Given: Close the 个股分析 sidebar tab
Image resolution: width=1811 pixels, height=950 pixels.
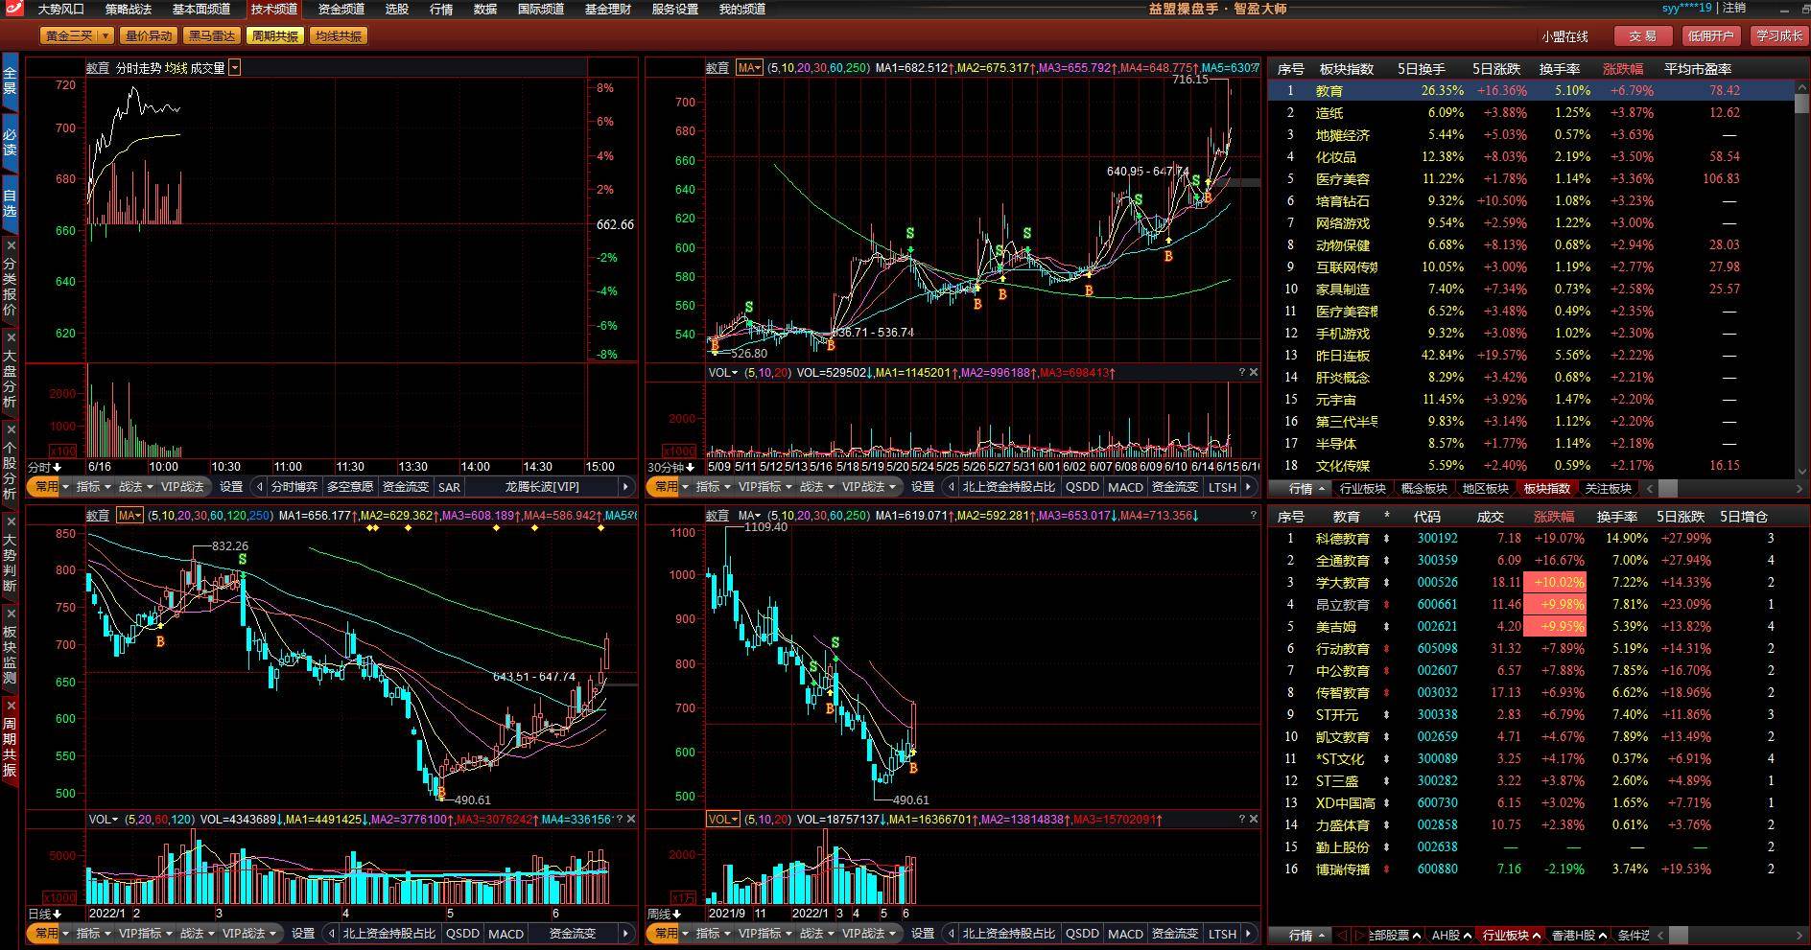Looking at the screenshot, I should [11, 429].
